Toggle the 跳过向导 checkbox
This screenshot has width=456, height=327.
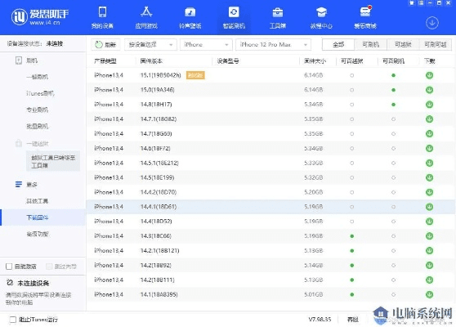(49, 267)
